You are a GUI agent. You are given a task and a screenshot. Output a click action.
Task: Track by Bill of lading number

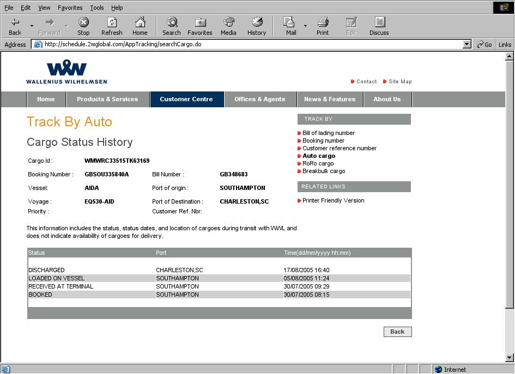(329, 133)
